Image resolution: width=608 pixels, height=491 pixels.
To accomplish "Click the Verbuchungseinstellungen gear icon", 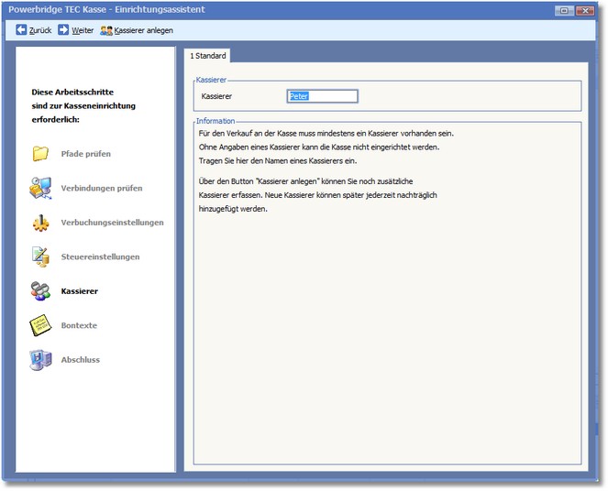I will point(40,223).
